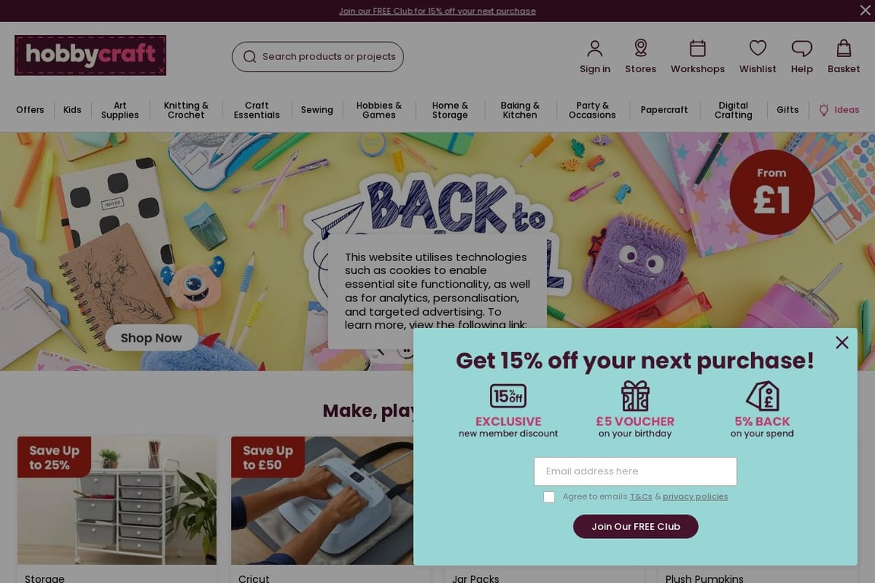Click the Join Our FREE Club button
The image size is (875, 583).
[636, 527]
